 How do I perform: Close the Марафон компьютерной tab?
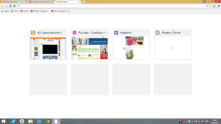[53, 2]
